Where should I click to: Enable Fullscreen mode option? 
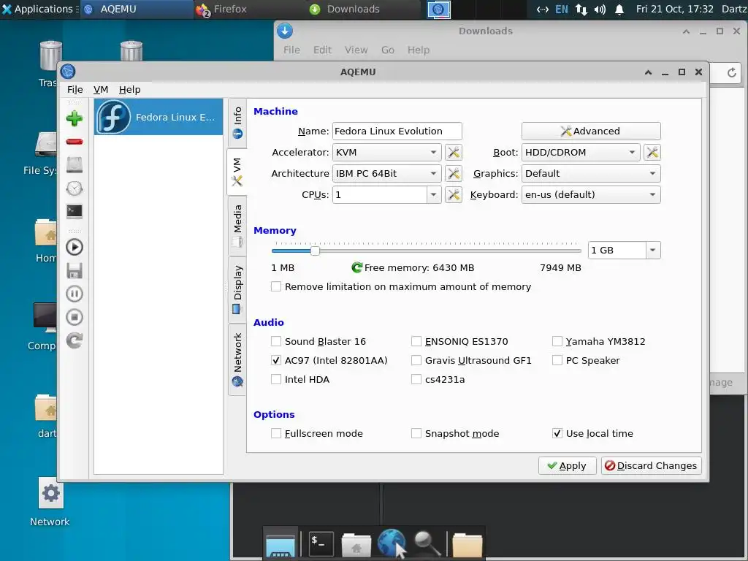tap(275, 433)
